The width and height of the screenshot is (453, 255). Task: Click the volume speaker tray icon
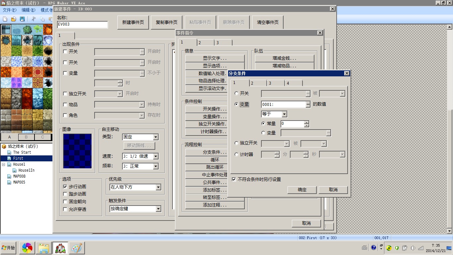pyautogui.click(x=413, y=248)
